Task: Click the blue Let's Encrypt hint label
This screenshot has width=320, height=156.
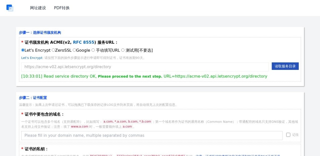Action: pos(32,58)
